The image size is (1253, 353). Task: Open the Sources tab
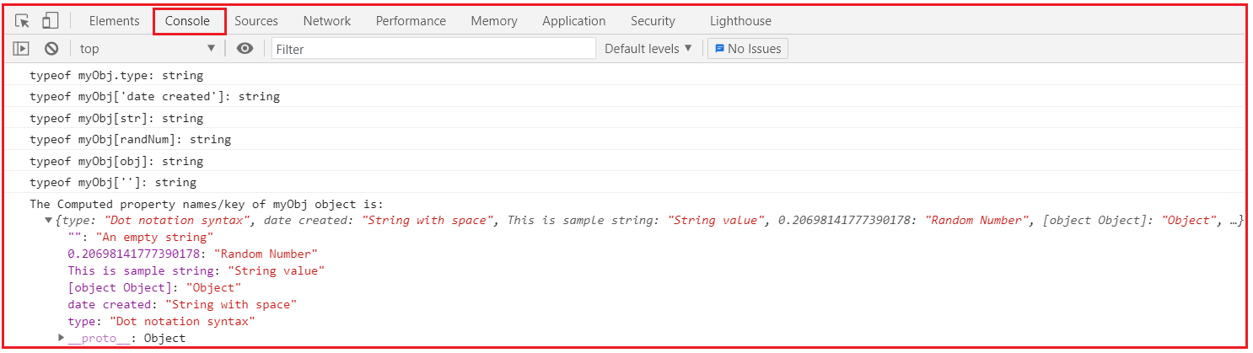[x=256, y=21]
